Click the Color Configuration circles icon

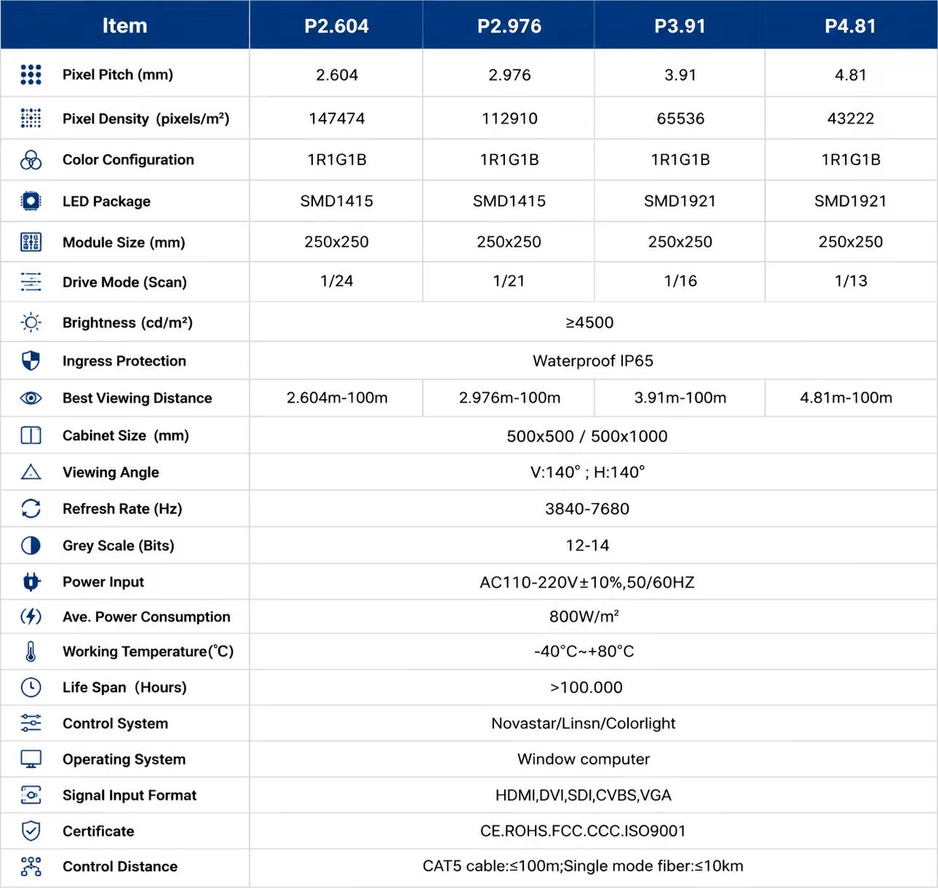(x=31, y=160)
